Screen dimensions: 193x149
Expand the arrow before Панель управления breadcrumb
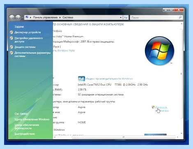[30, 18]
